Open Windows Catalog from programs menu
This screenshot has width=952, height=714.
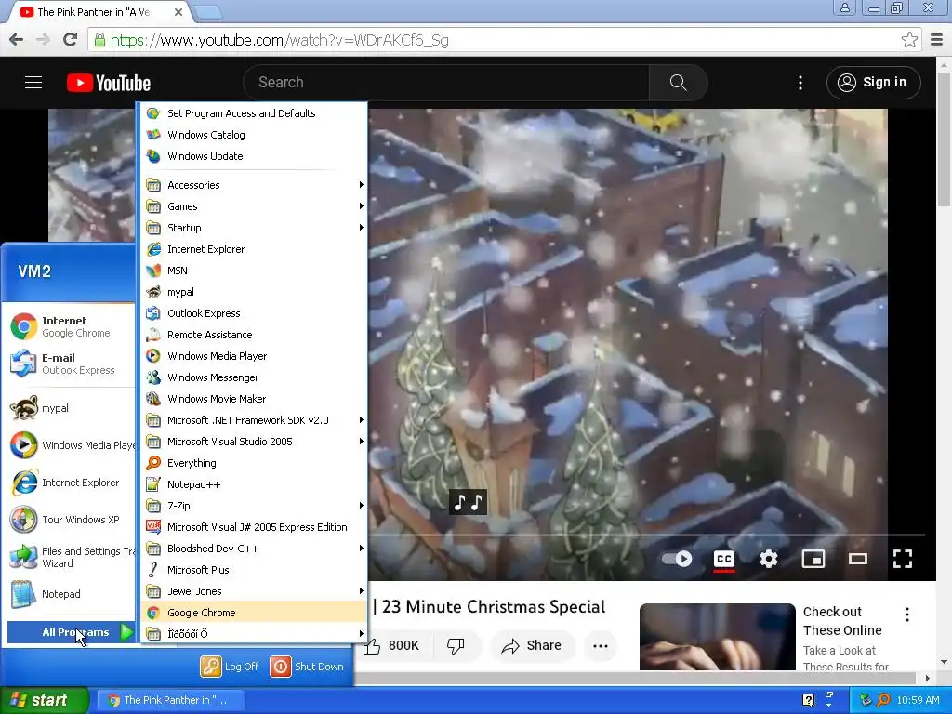(254, 135)
